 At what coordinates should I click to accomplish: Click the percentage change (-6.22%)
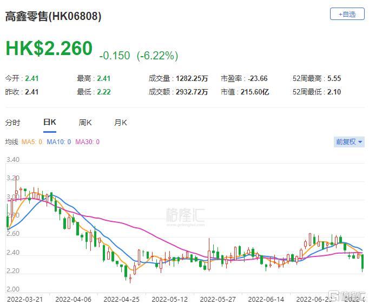157,56
